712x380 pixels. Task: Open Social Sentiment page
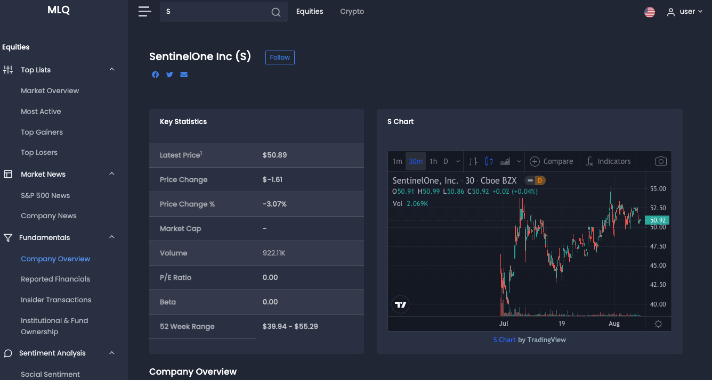coord(50,374)
